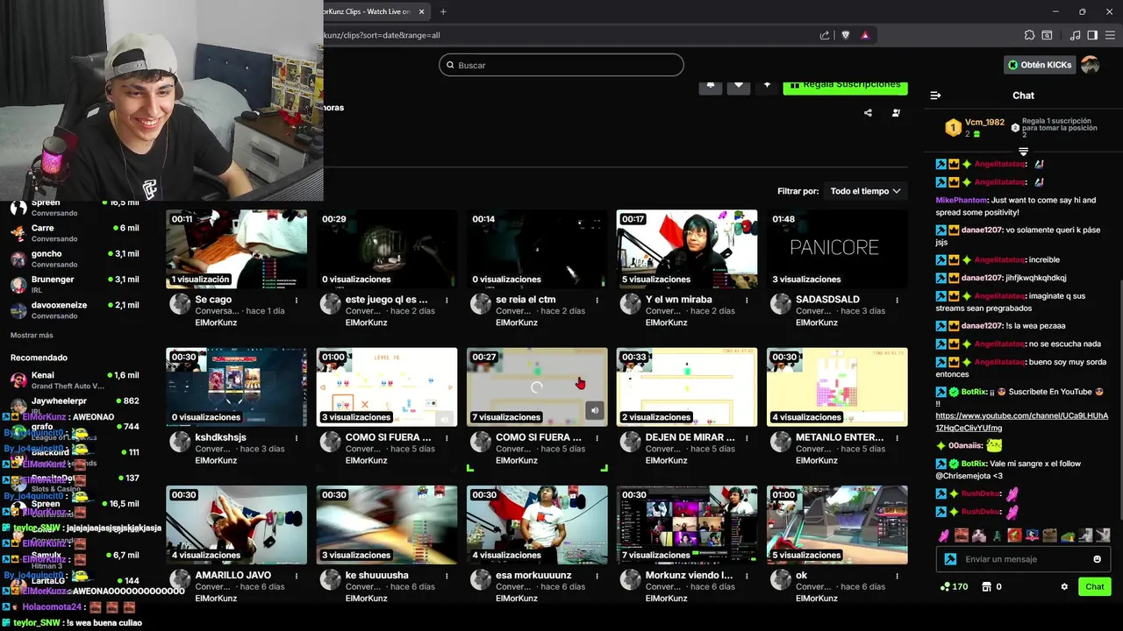This screenshot has height=631, width=1123.
Task: Toggle the volume icon on hovered clip thumbnail
Action: coord(595,410)
